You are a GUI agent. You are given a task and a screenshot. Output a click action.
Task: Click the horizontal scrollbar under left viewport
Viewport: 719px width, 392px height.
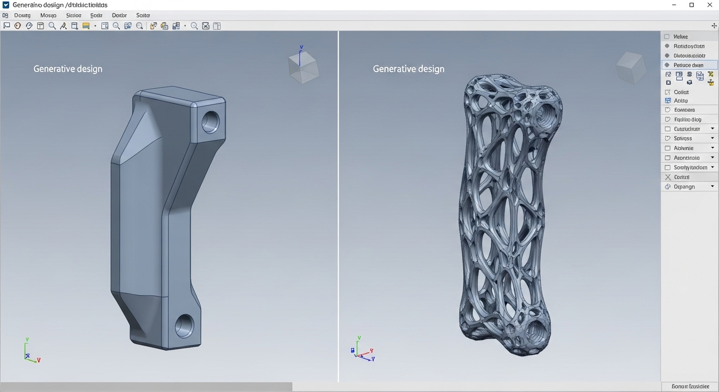(146, 386)
